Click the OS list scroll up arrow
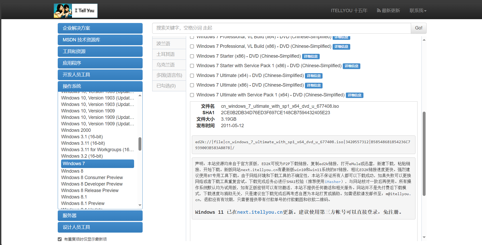 tap(140, 96)
